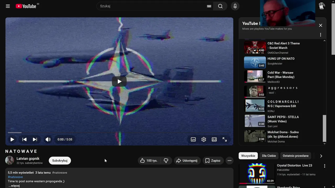Image resolution: width=335 pixels, height=188 pixels.
Task: Play Cold War - Warsaw Pact (Blue Monday)
Action: (281, 75)
